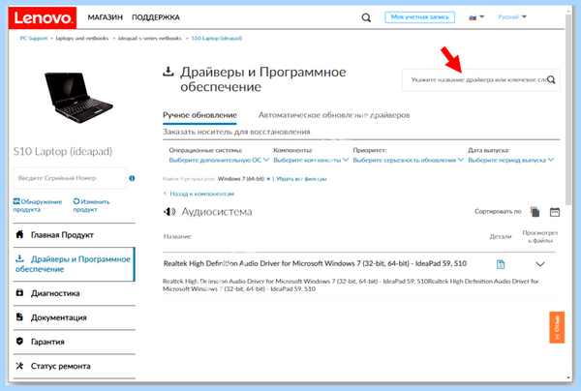Open serial number info icon

click(132, 178)
